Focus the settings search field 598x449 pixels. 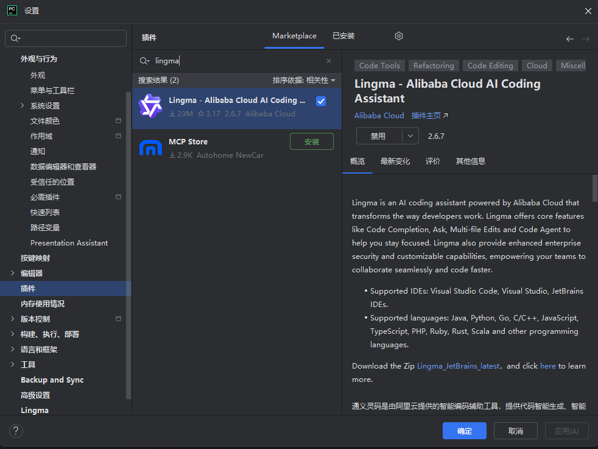pos(66,38)
